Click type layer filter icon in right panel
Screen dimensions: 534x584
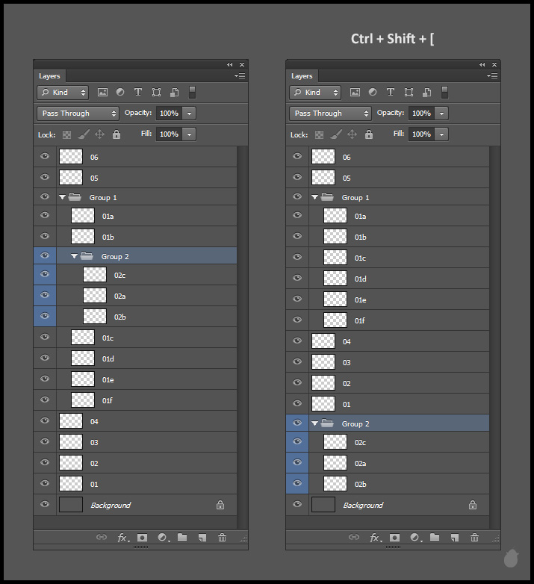(391, 93)
